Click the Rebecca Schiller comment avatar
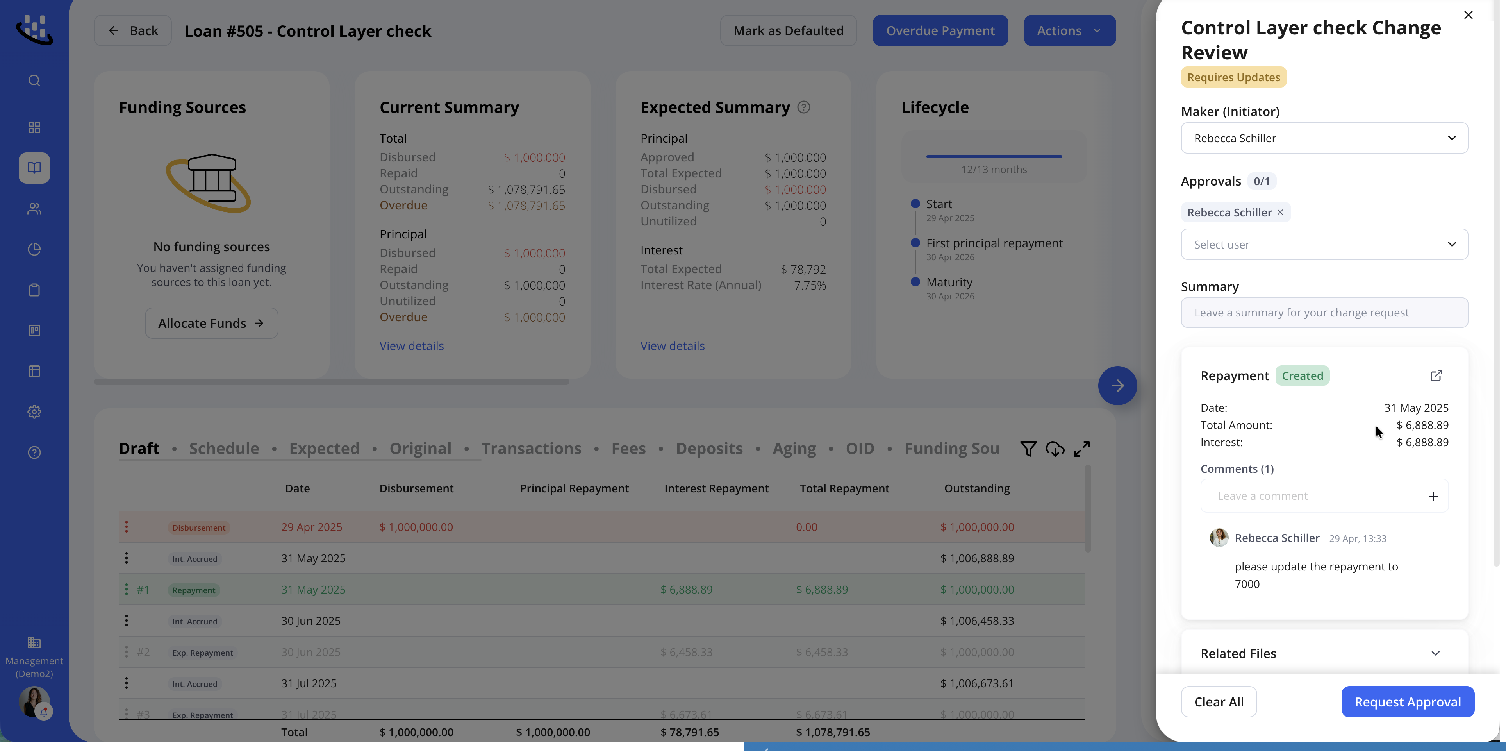The width and height of the screenshot is (1506, 751). pyautogui.click(x=1219, y=538)
